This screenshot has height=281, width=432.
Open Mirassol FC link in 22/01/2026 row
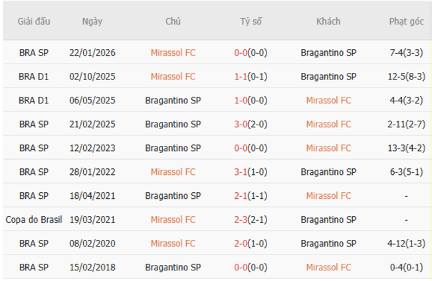click(173, 52)
